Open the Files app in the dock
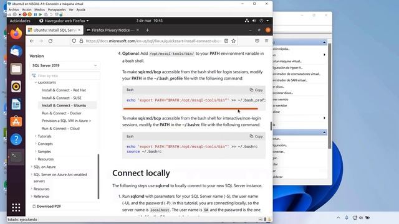The height and width of the screenshot is (224, 399). click(x=16, y=69)
